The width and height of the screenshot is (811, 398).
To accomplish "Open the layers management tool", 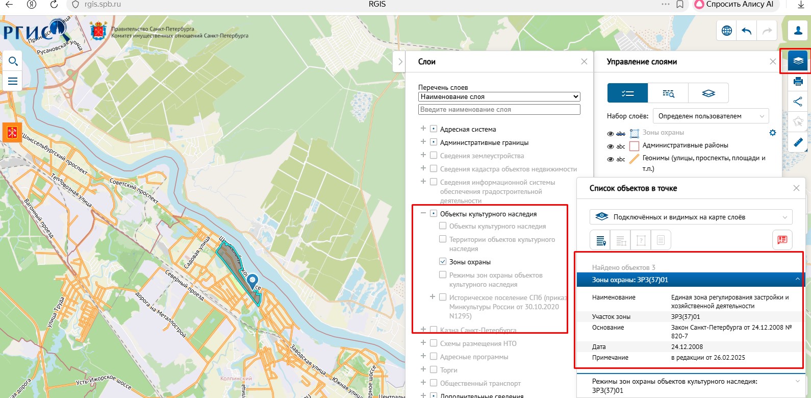I will pos(798,61).
